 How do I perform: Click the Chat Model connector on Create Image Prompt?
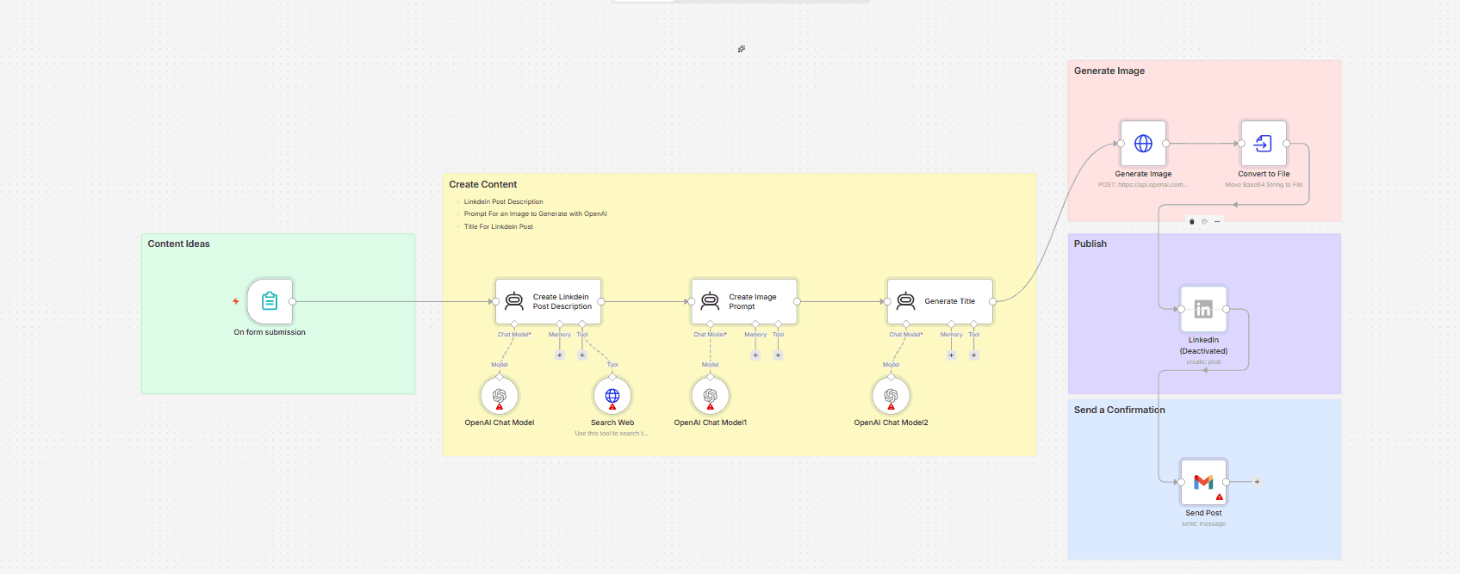pos(711,324)
